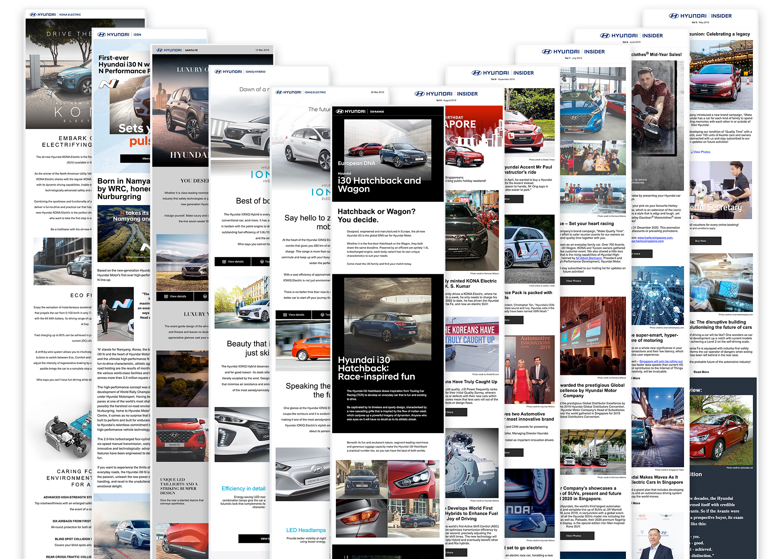This screenshot has height=559, width=782.
Task: Click the Hyundai logo in Kona Electric email
Action: click(42, 15)
